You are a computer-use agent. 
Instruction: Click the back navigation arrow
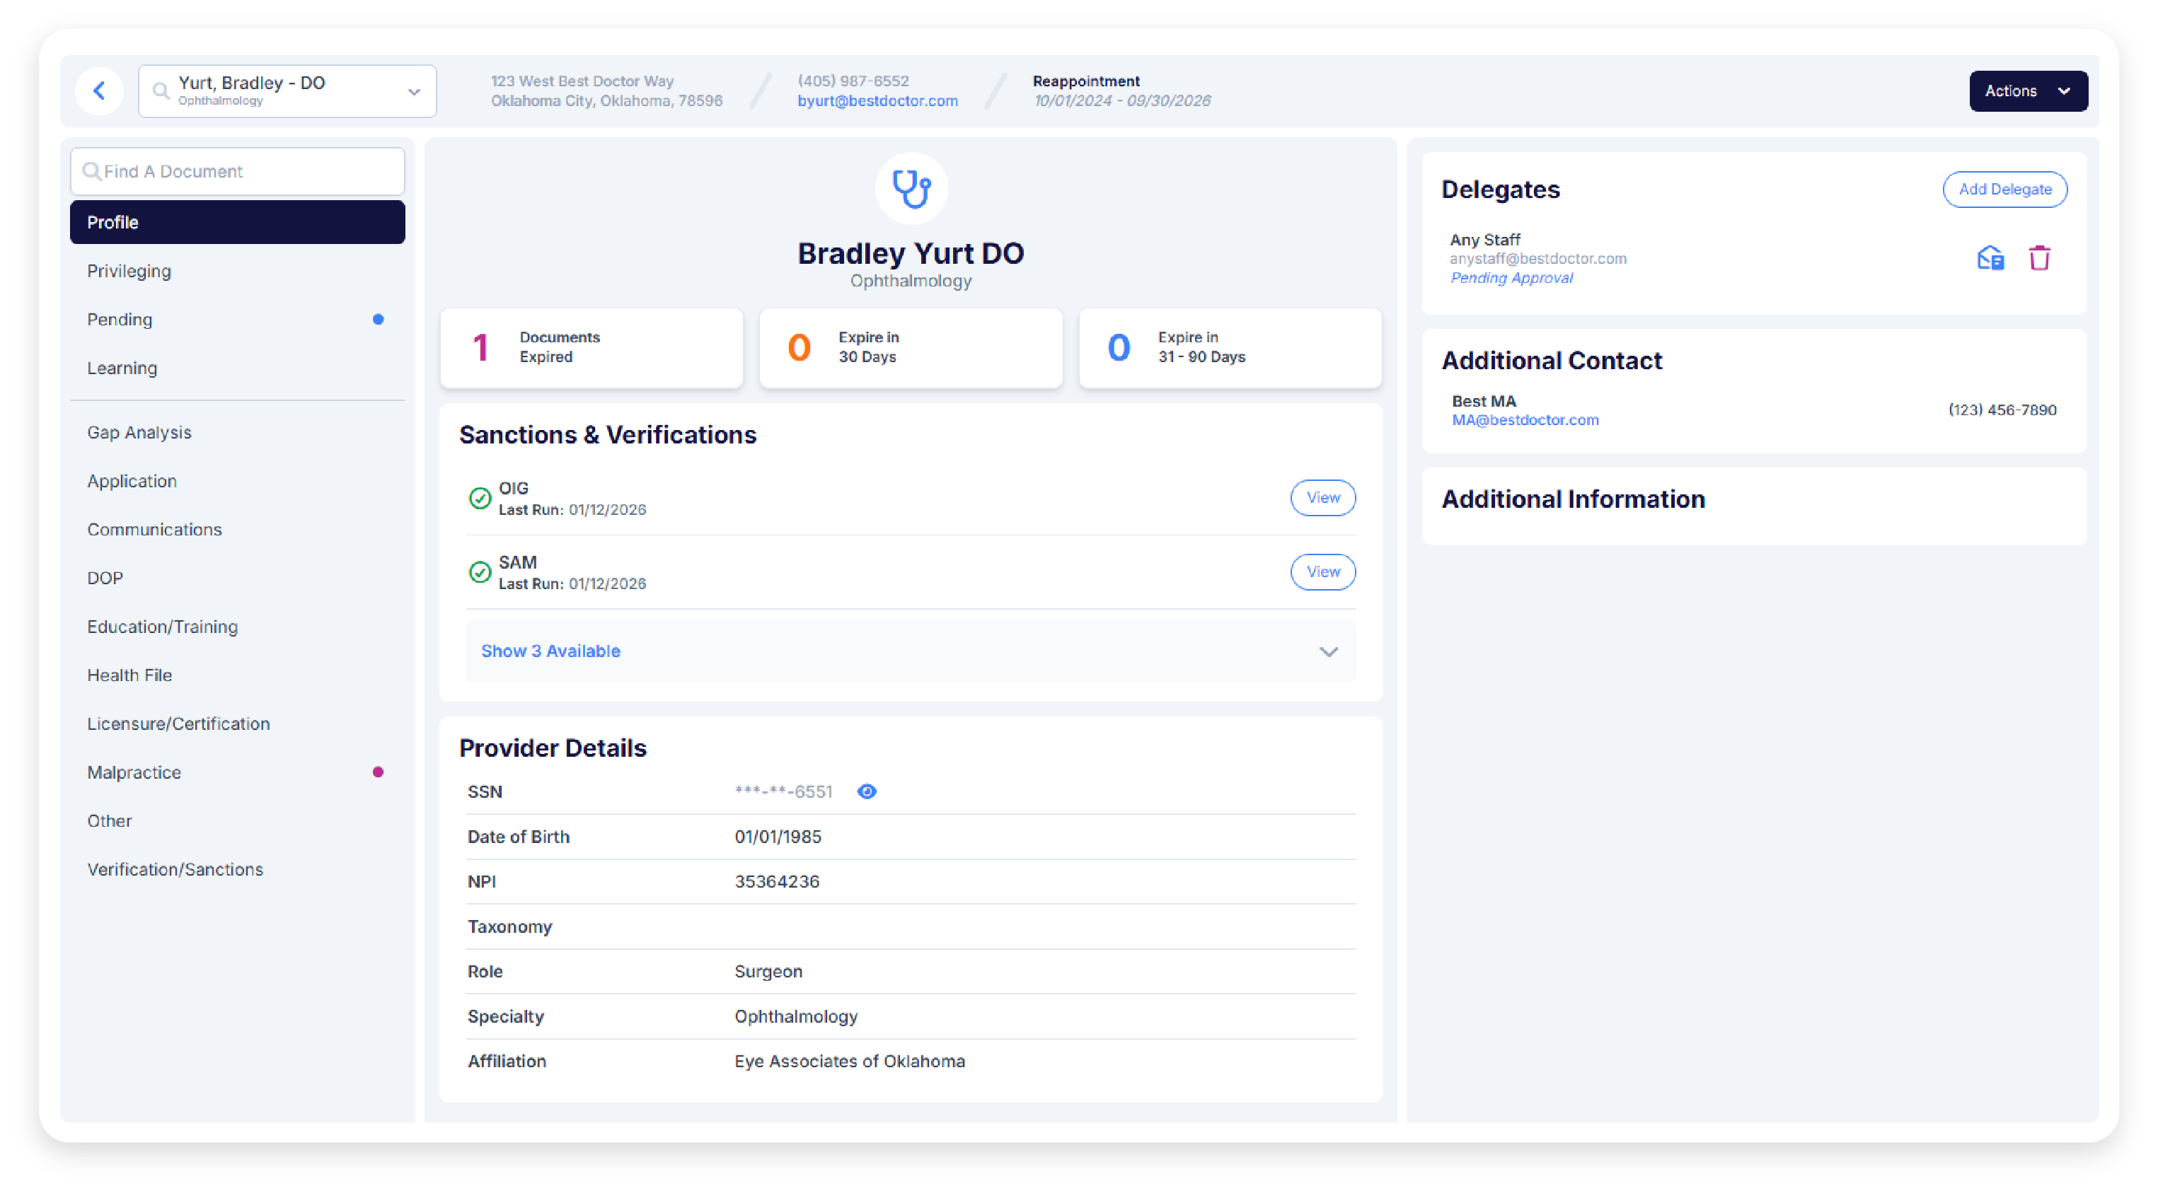point(100,91)
